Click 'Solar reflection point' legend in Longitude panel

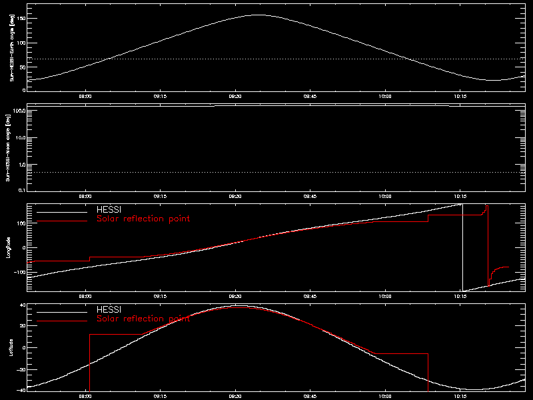coord(143,219)
